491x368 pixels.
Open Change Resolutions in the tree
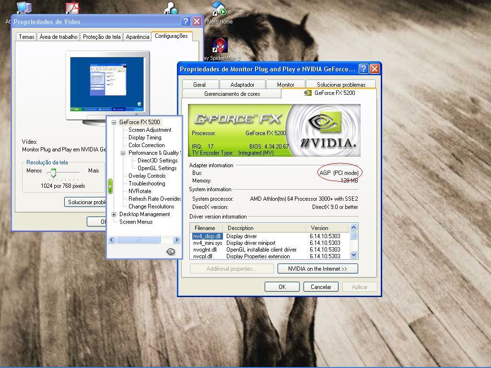pos(151,207)
